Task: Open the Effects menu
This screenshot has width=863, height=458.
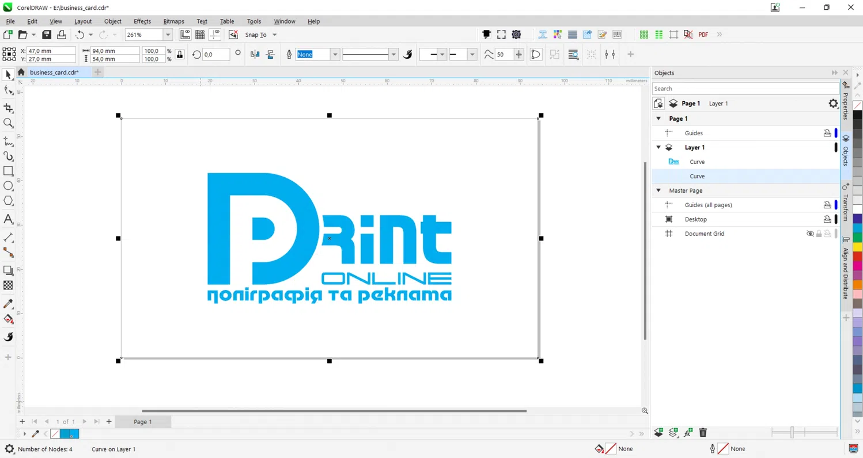Action: pos(142,21)
